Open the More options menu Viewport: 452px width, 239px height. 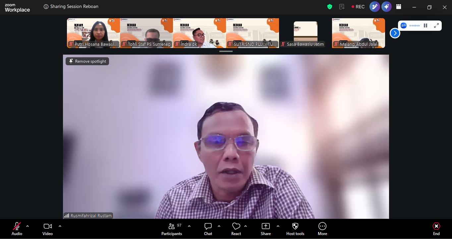322,229
